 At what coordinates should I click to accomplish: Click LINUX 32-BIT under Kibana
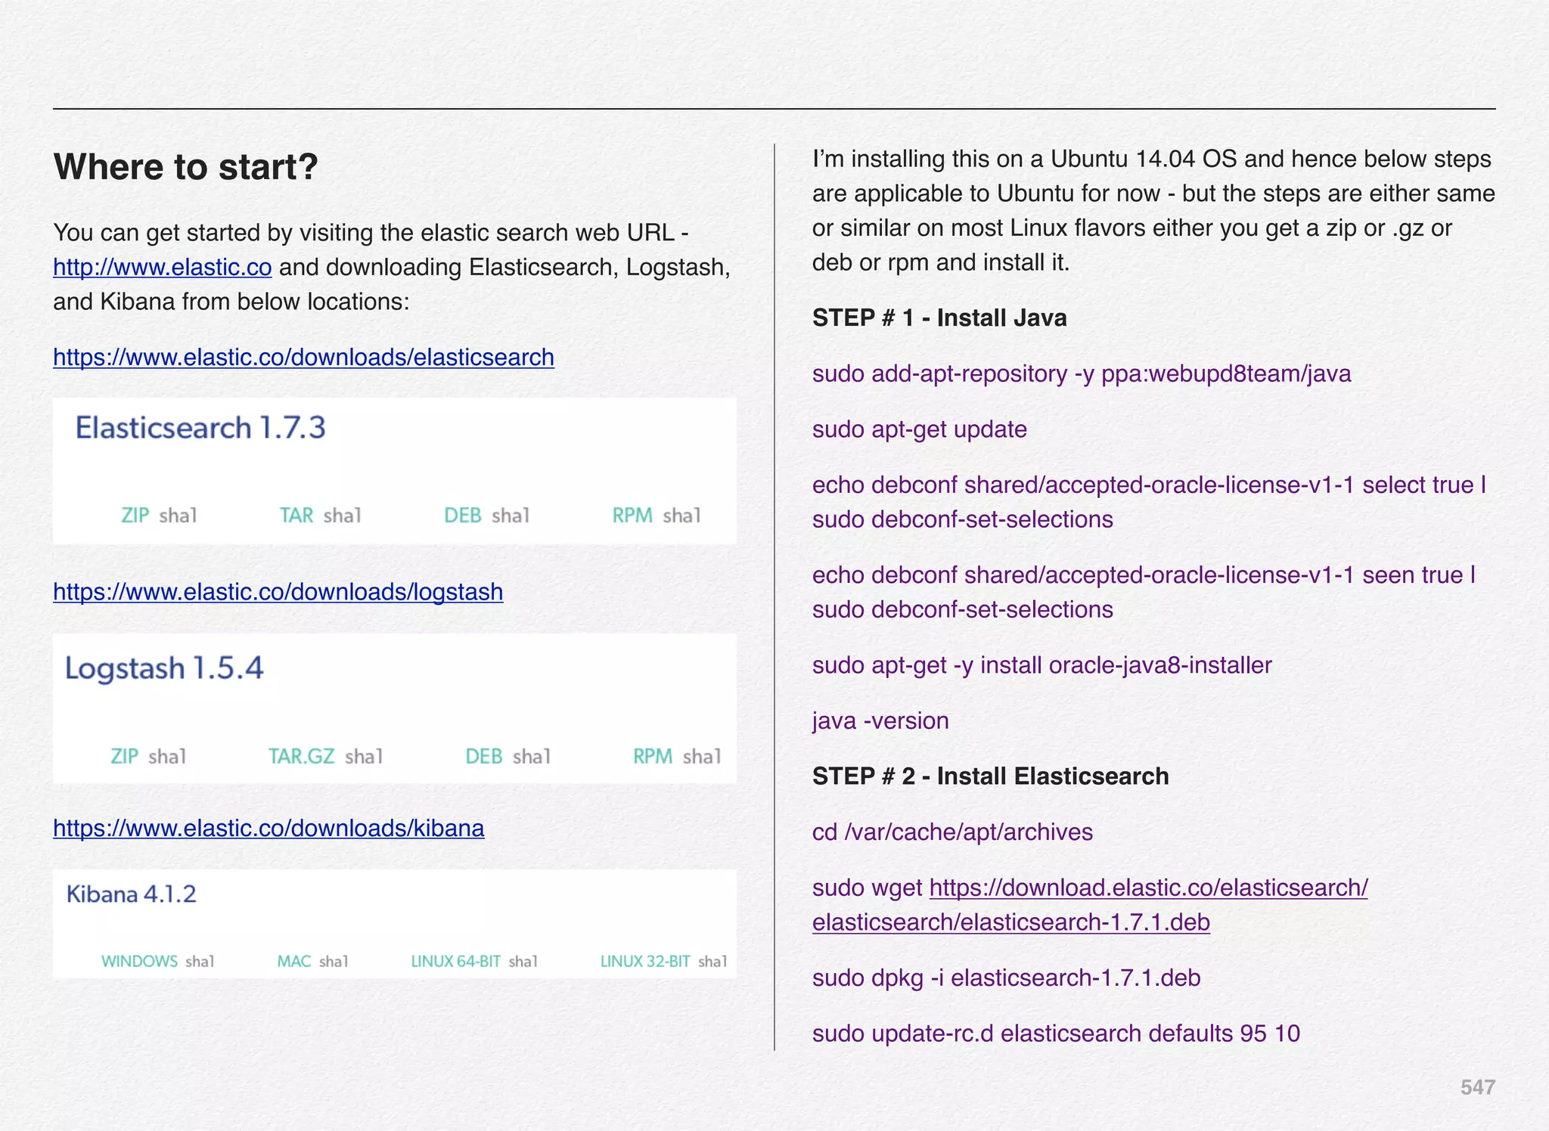pyautogui.click(x=645, y=962)
